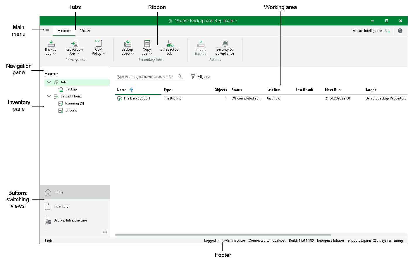Click the Home view house icon
The image size is (408, 261).
[48, 192]
